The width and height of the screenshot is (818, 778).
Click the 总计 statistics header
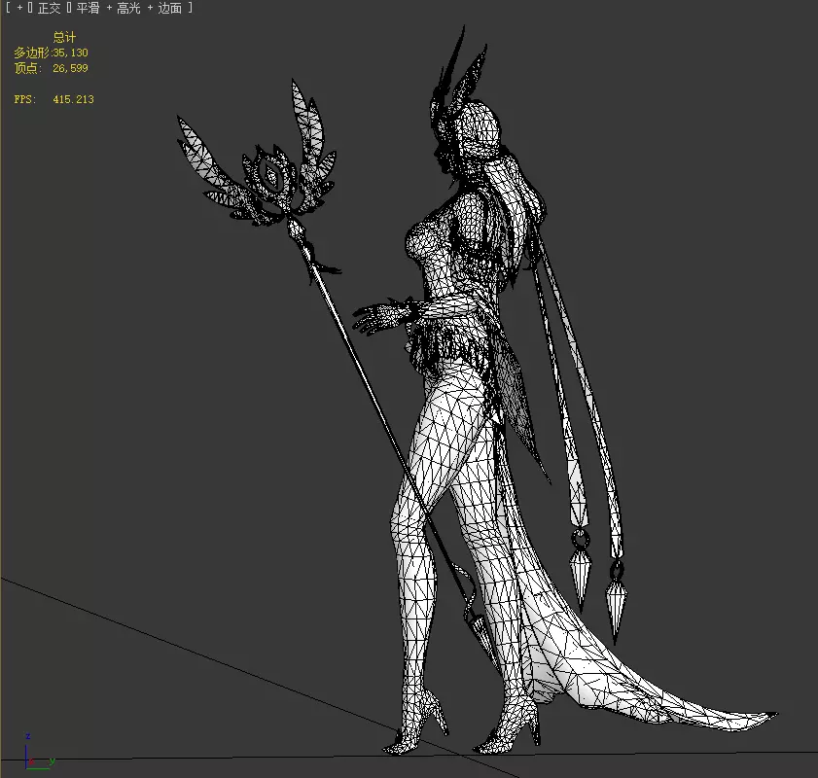click(x=64, y=37)
